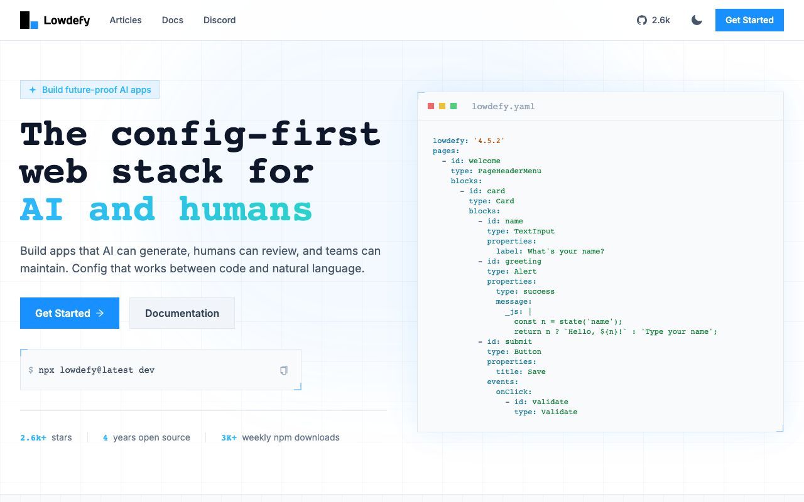Viewport: 804px width, 502px height.
Task: Click the 'Build future-proof AI apps' badge
Action: pos(90,90)
